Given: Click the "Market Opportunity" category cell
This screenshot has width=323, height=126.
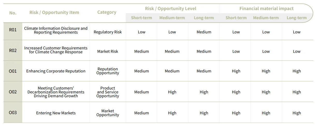Looking at the screenshot, I should (108, 113).
